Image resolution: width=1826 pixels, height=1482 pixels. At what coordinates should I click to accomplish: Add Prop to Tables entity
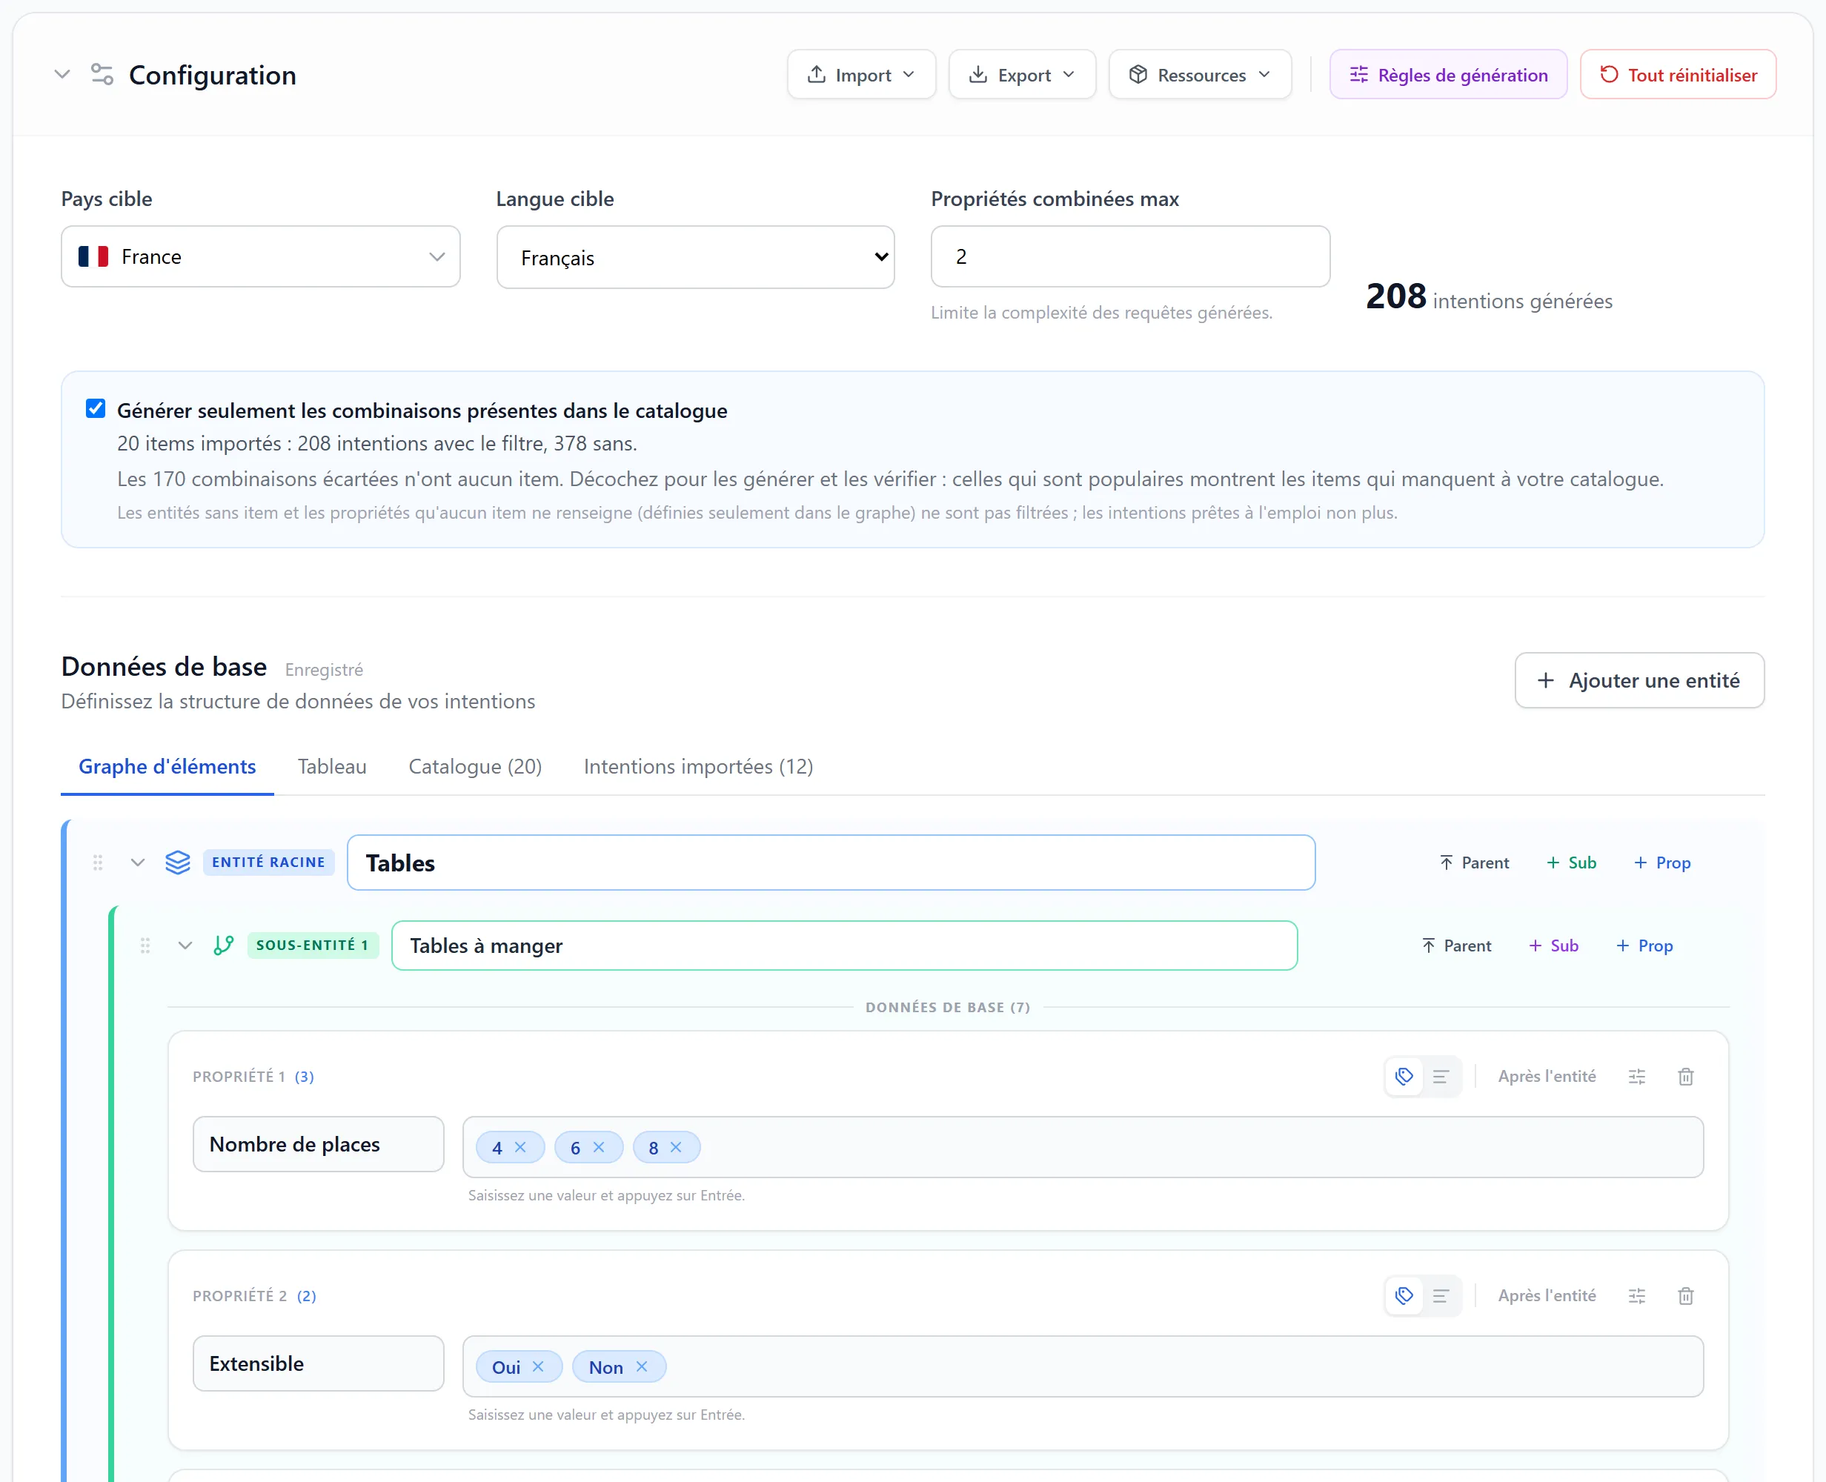(1661, 863)
